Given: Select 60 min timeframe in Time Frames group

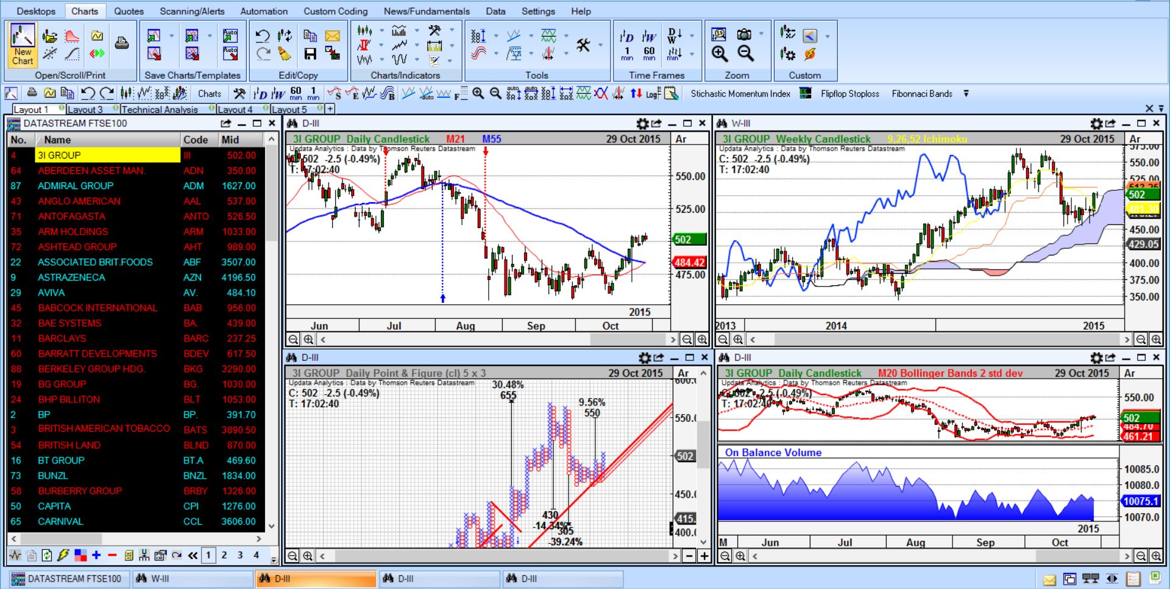Looking at the screenshot, I should pyautogui.click(x=649, y=54).
